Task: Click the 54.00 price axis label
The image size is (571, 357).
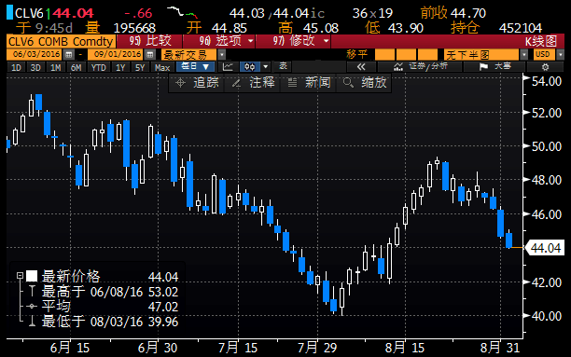Action: pyautogui.click(x=546, y=81)
